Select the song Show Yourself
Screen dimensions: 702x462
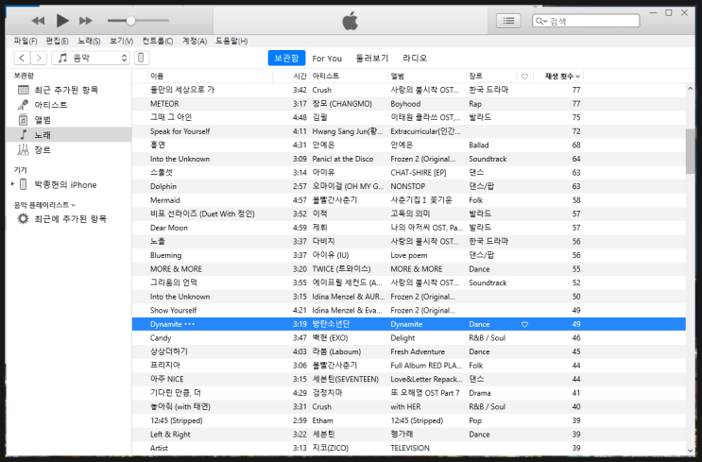tap(173, 310)
